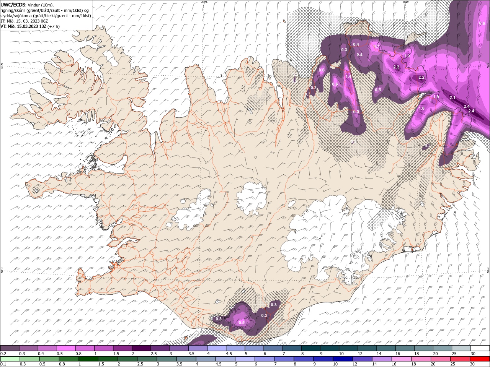Select top legend lavender swatch between 4 and 4.5
The width and height of the screenshot is (490, 367).
coord(217,348)
